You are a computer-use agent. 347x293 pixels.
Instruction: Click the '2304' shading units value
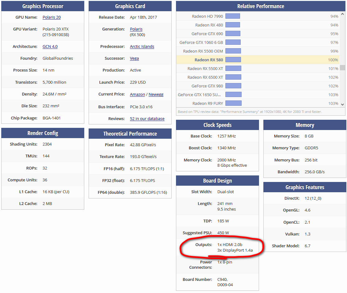click(x=47, y=144)
